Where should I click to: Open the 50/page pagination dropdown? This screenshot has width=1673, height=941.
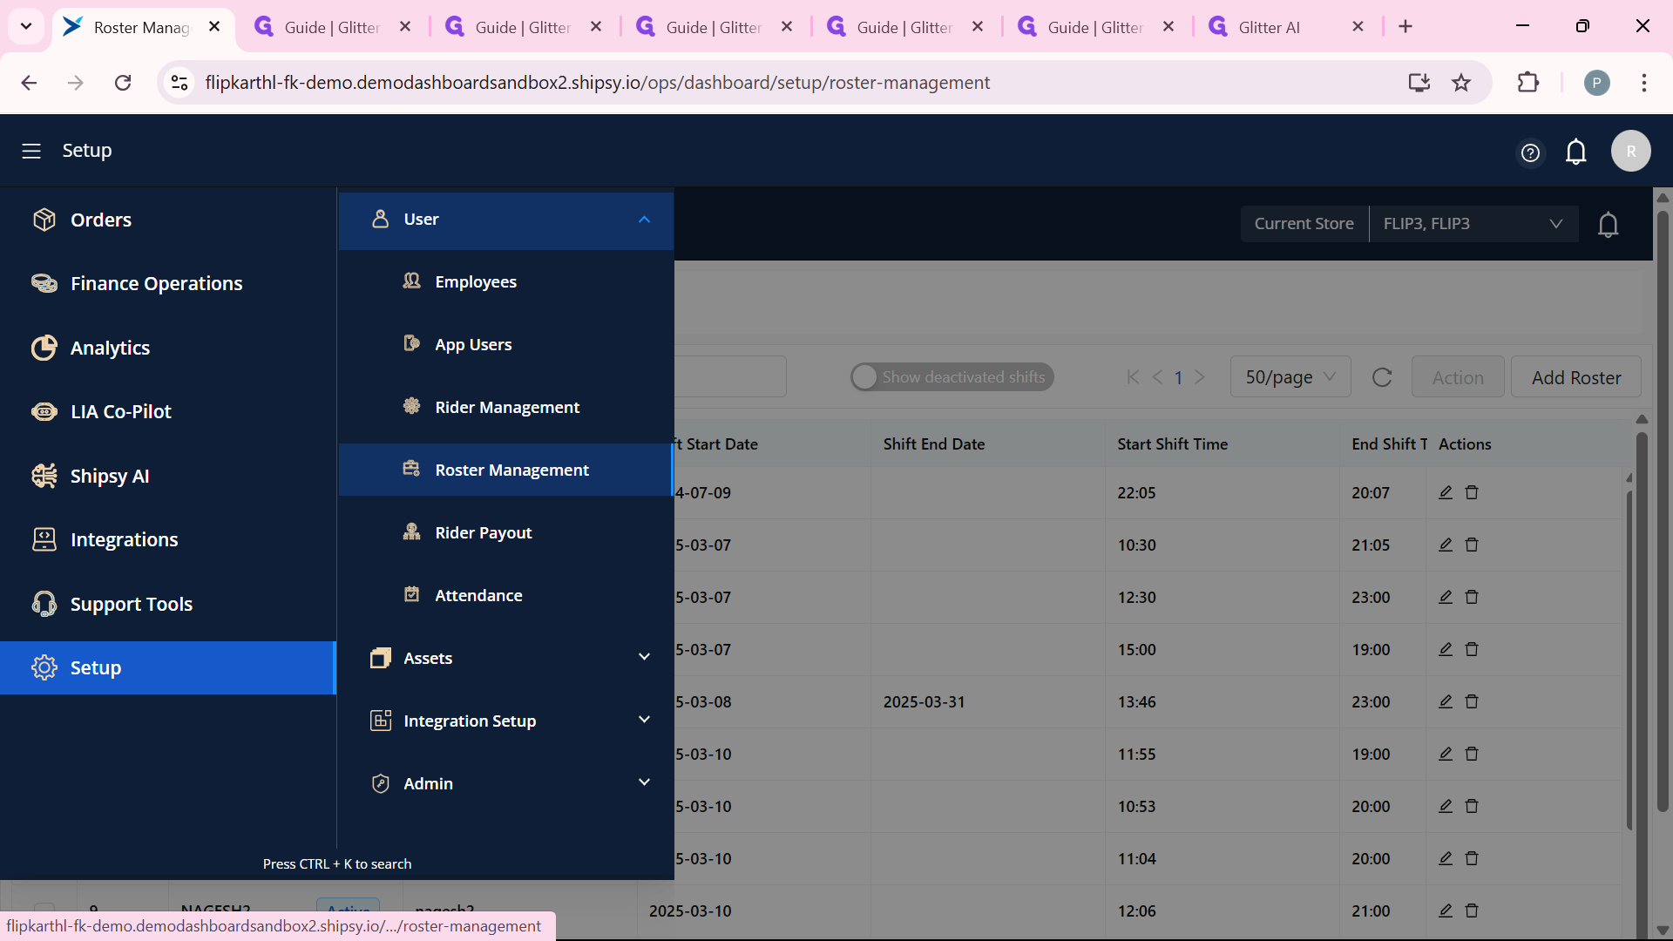1290,377
